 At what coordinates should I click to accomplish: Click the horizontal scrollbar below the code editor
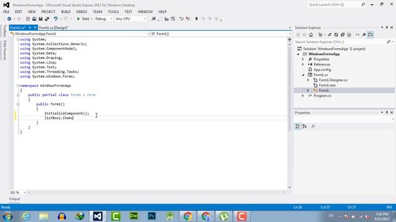[x=157, y=192]
